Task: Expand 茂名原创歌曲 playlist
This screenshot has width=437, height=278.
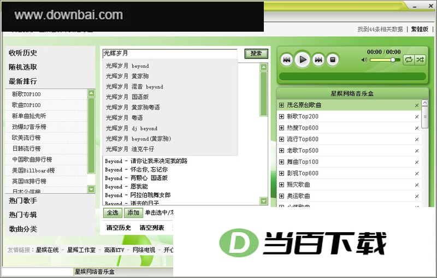Action: 281,105
